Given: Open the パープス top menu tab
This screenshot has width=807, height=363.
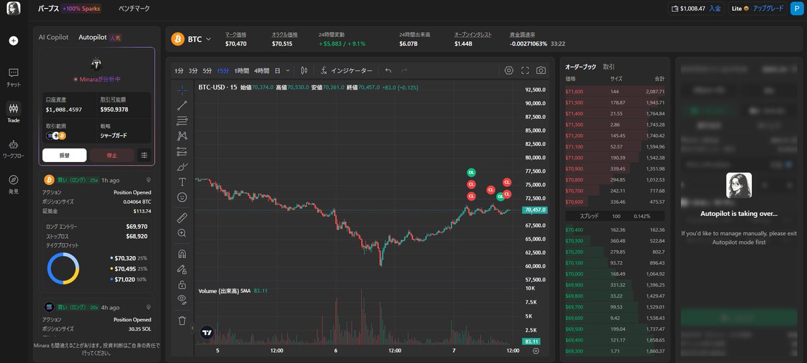Looking at the screenshot, I should pyautogui.click(x=48, y=9).
